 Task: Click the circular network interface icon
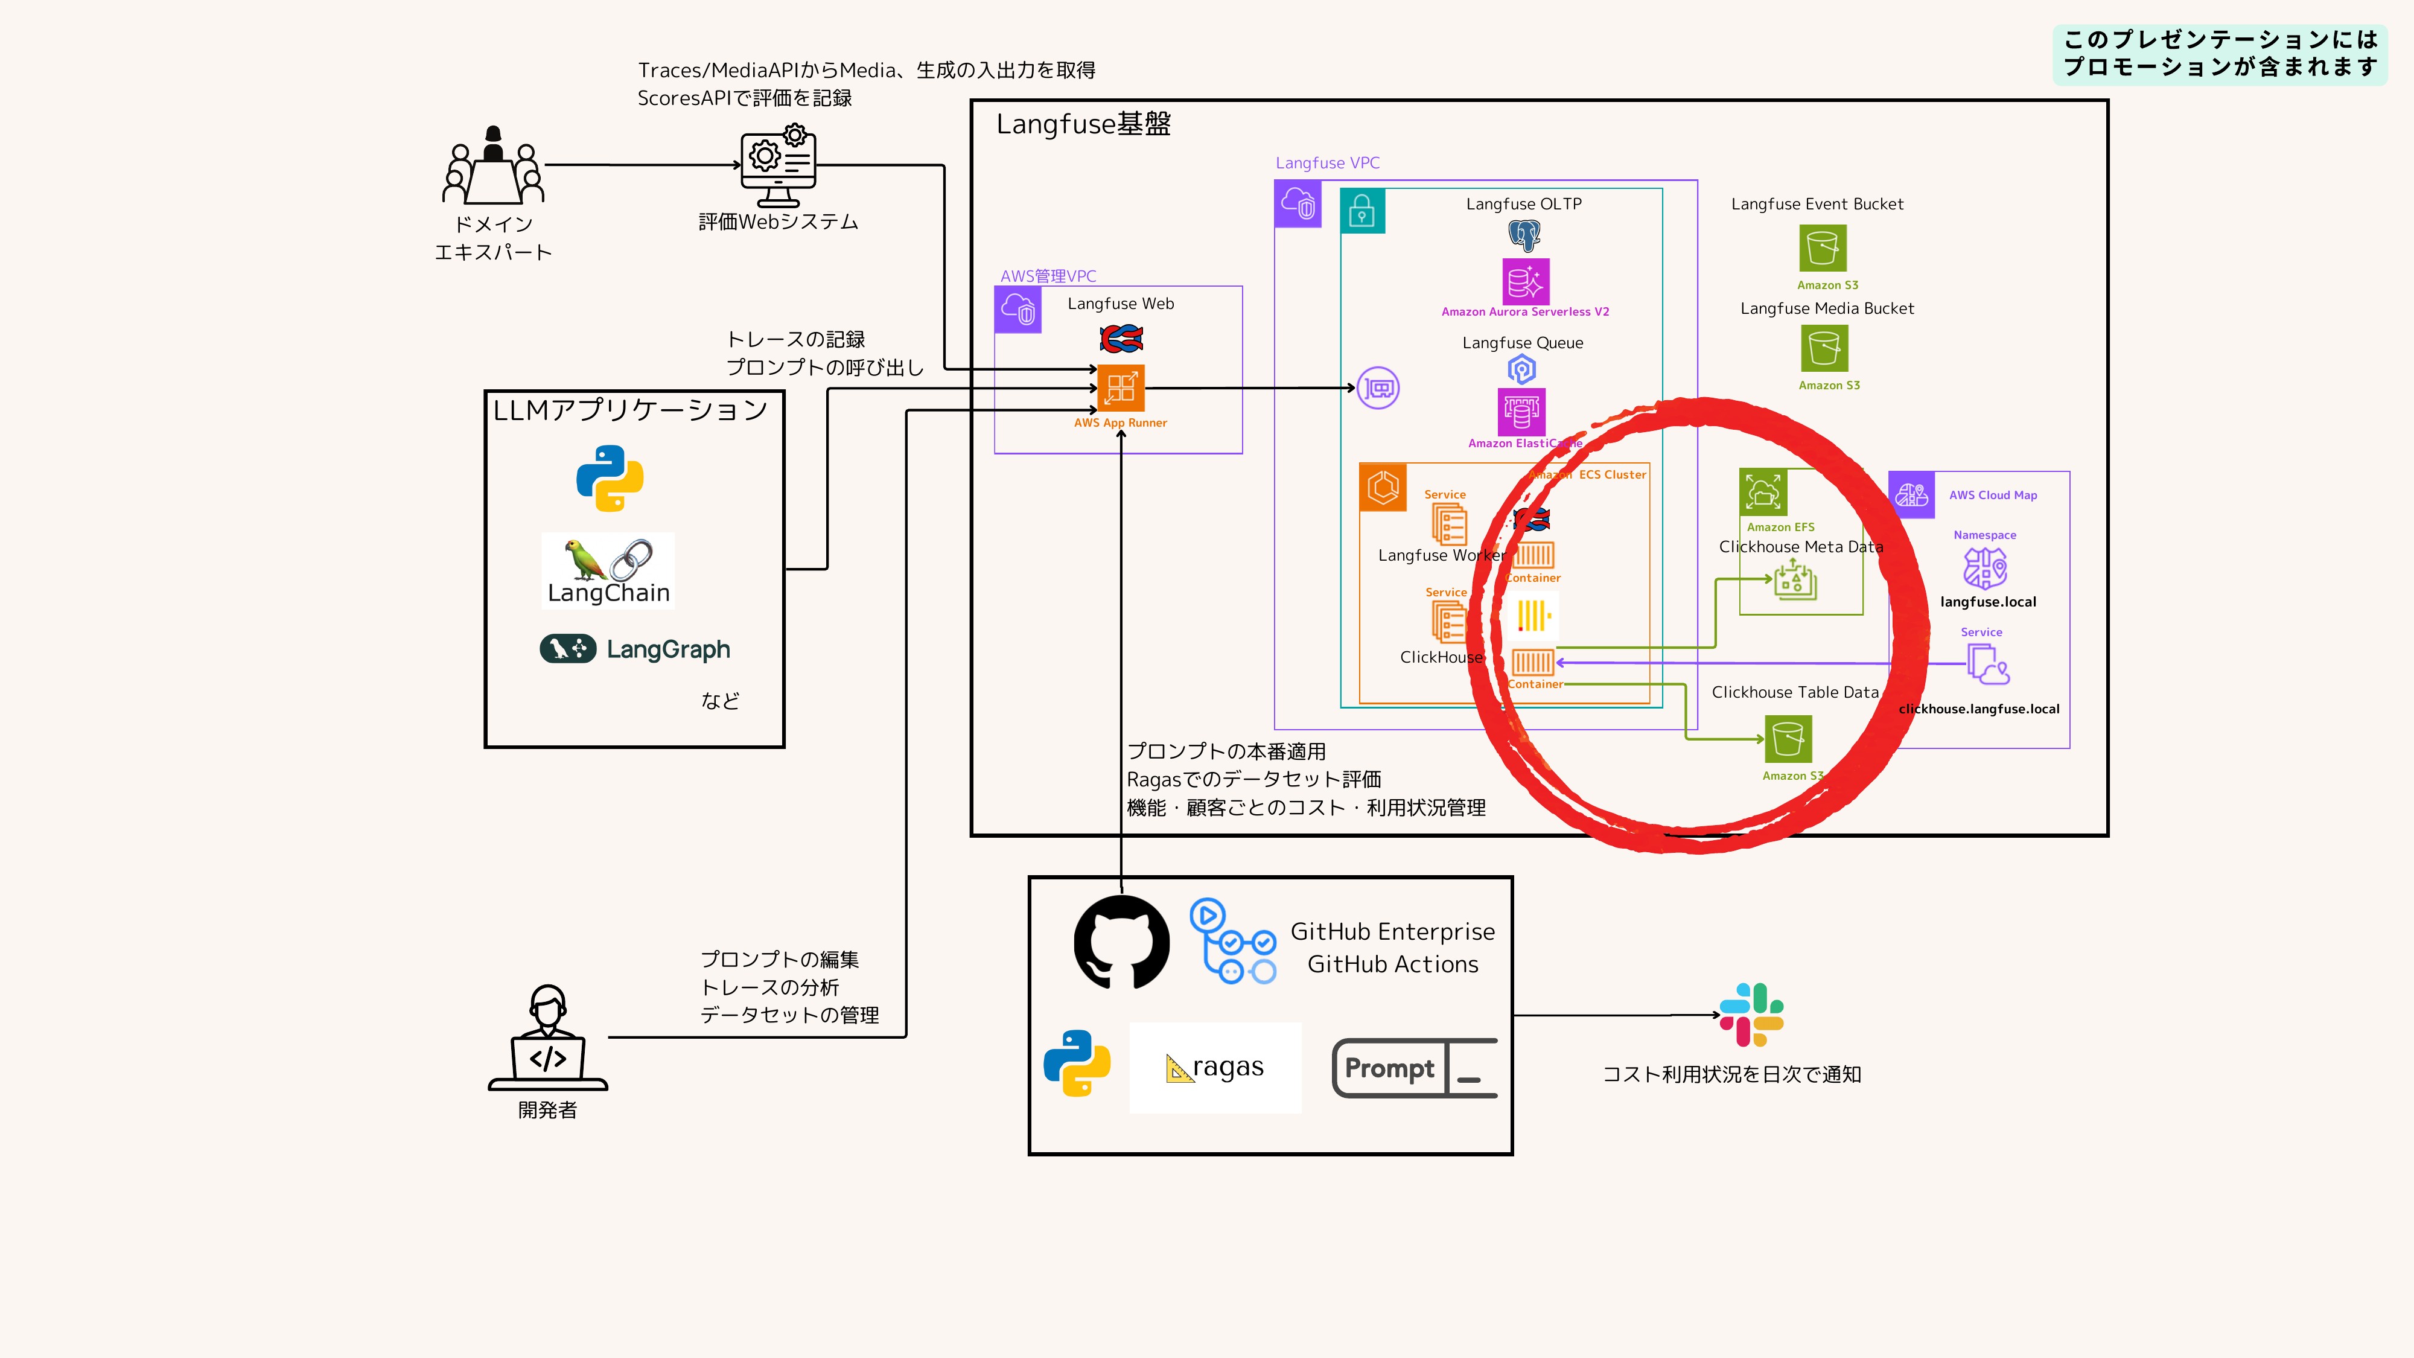click(x=1378, y=387)
